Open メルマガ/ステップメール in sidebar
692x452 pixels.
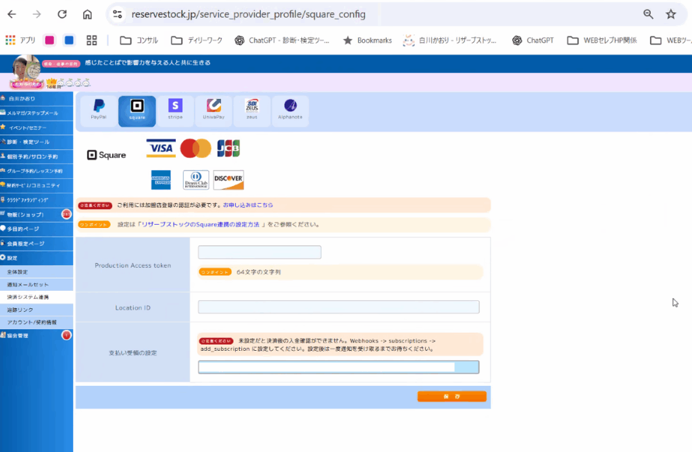(x=36, y=113)
